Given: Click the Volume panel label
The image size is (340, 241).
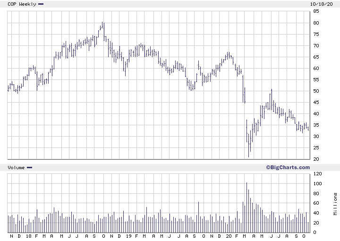Looking at the screenshot, I should point(16,167).
